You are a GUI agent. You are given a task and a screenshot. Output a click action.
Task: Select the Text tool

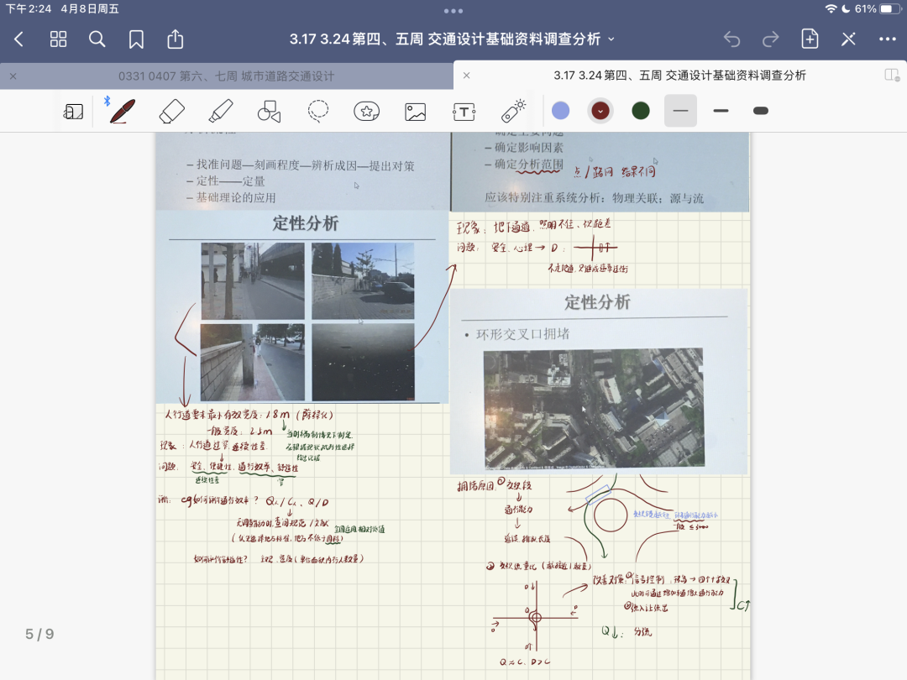[x=464, y=111]
